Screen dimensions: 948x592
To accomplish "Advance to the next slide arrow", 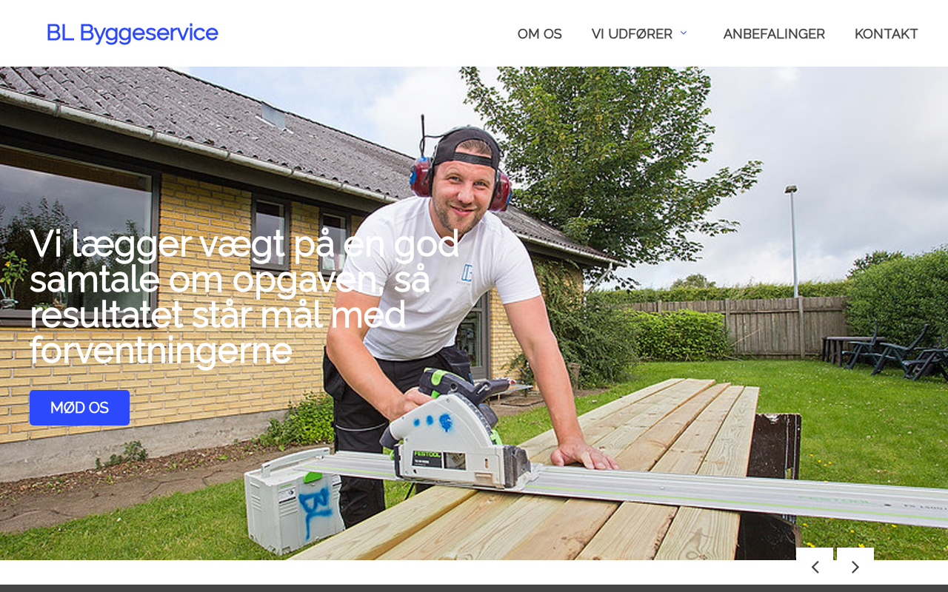I will [x=855, y=567].
